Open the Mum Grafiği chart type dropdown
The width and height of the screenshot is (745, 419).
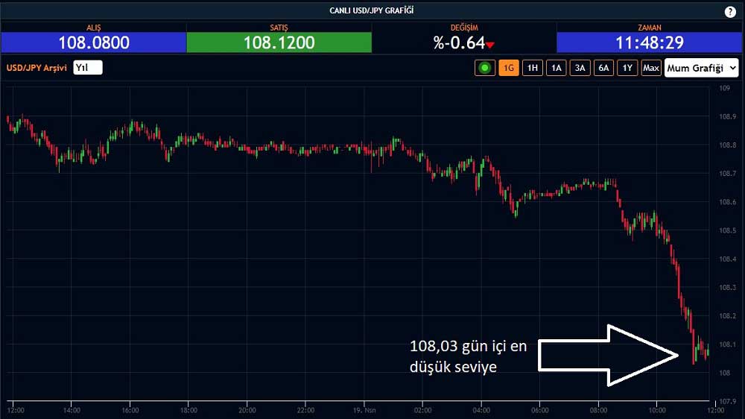coord(701,68)
